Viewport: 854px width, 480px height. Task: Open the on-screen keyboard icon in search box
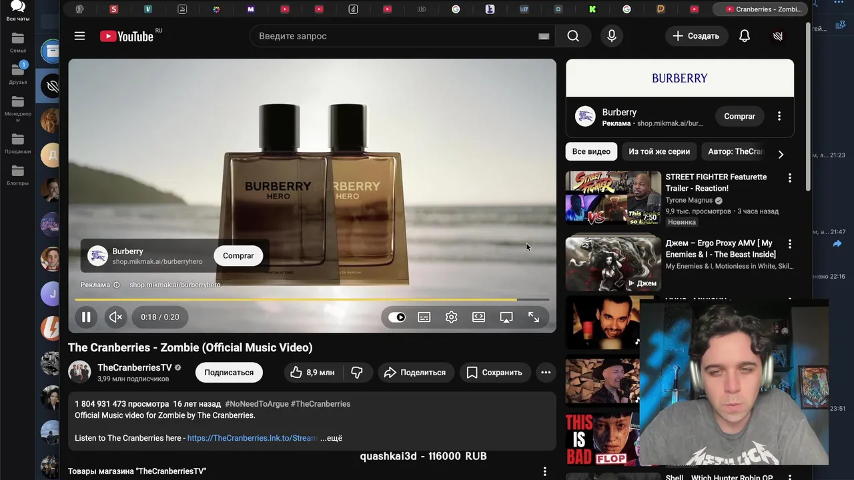[544, 36]
